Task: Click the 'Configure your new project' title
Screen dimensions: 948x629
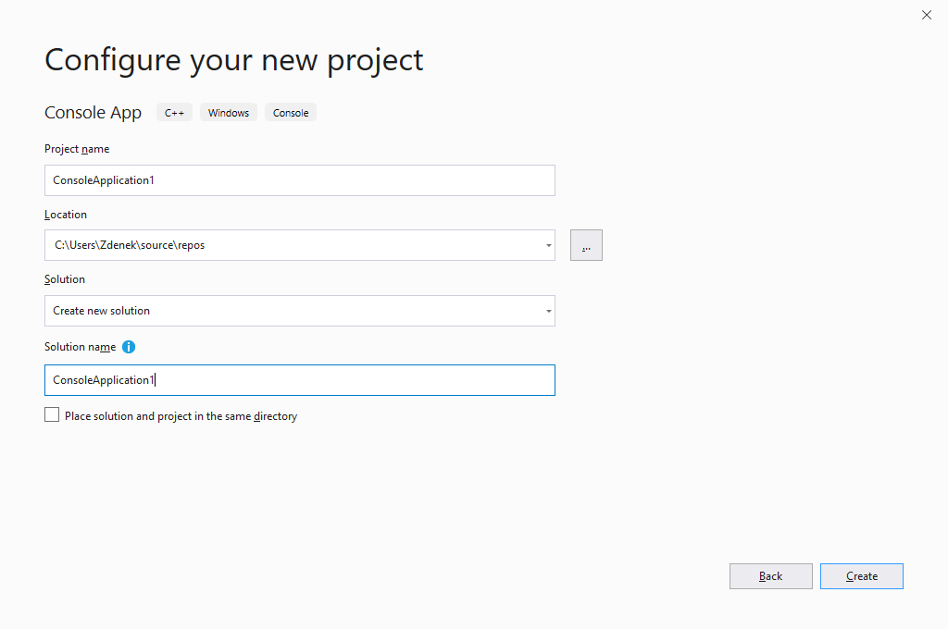Action: (234, 59)
